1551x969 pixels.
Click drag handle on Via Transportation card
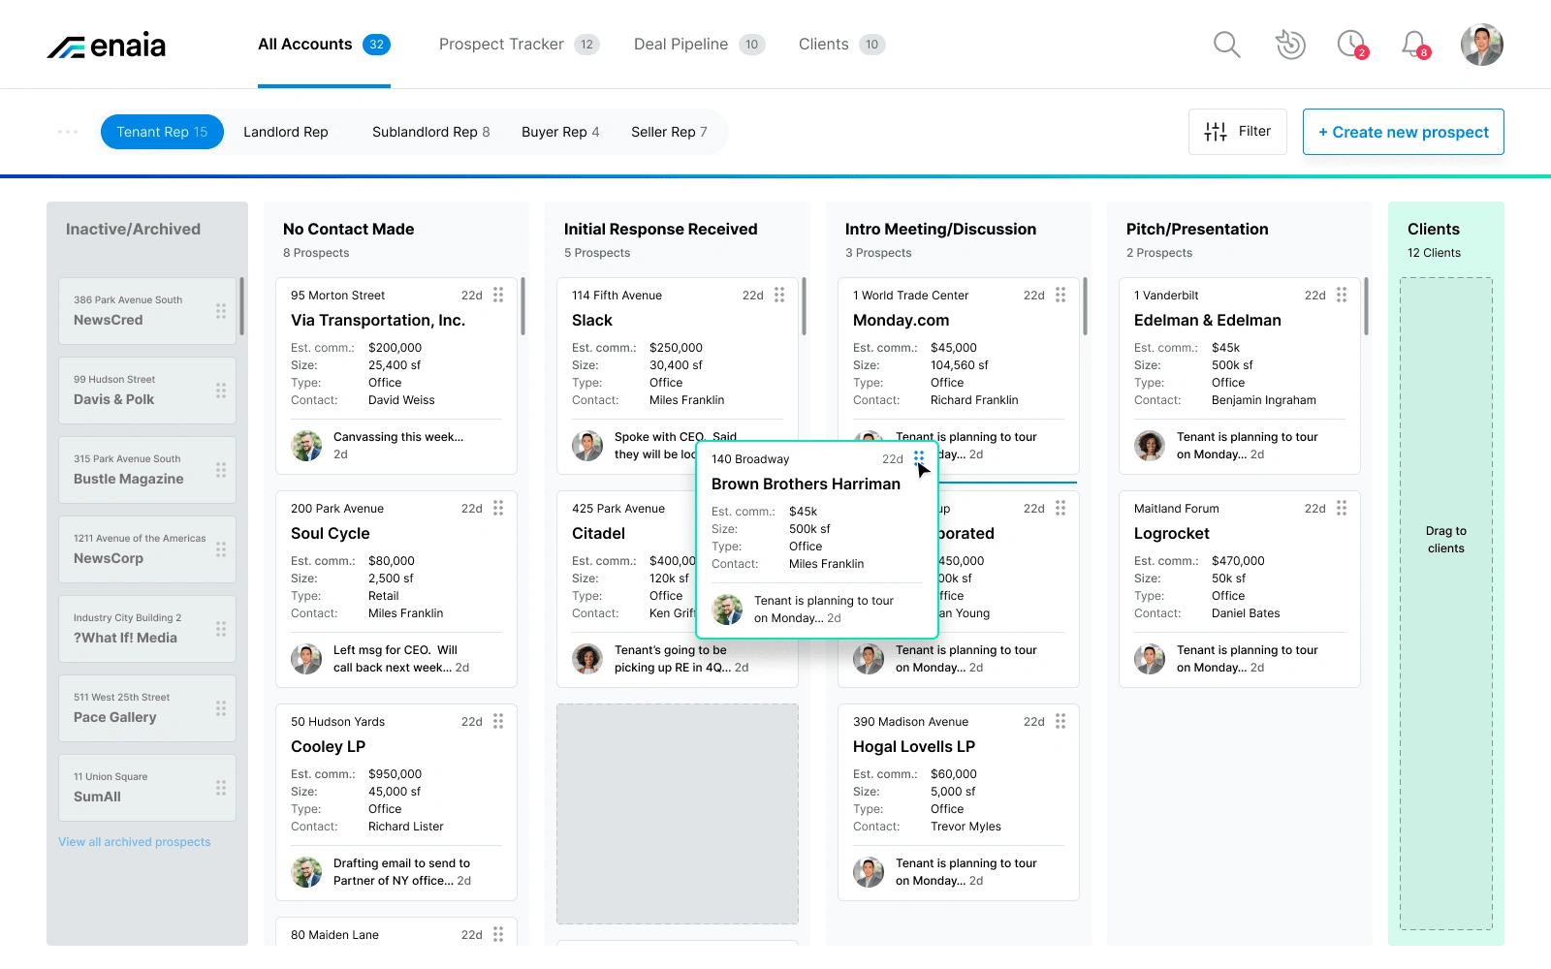tap(498, 295)
